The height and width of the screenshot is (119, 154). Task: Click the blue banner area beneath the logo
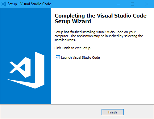[x=26, y=96]
